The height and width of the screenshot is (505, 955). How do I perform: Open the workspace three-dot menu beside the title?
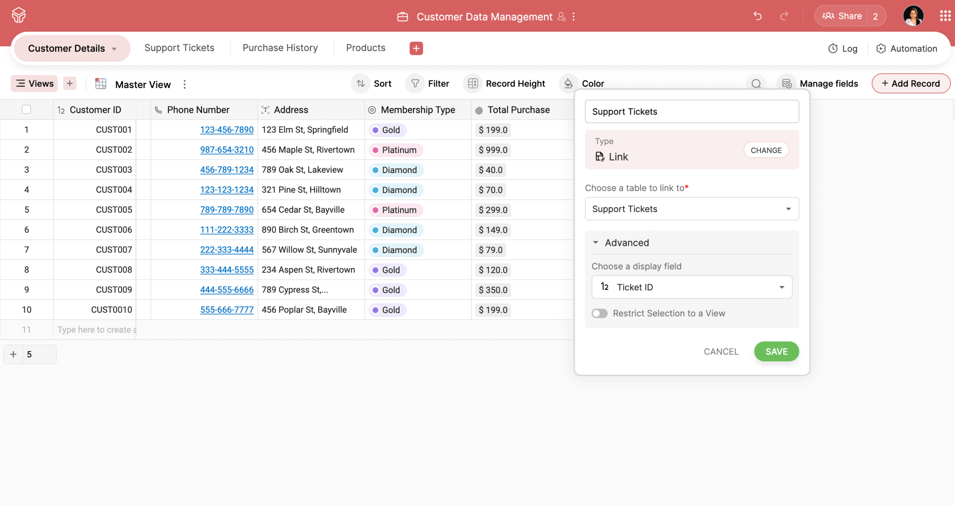click(574, 16)
